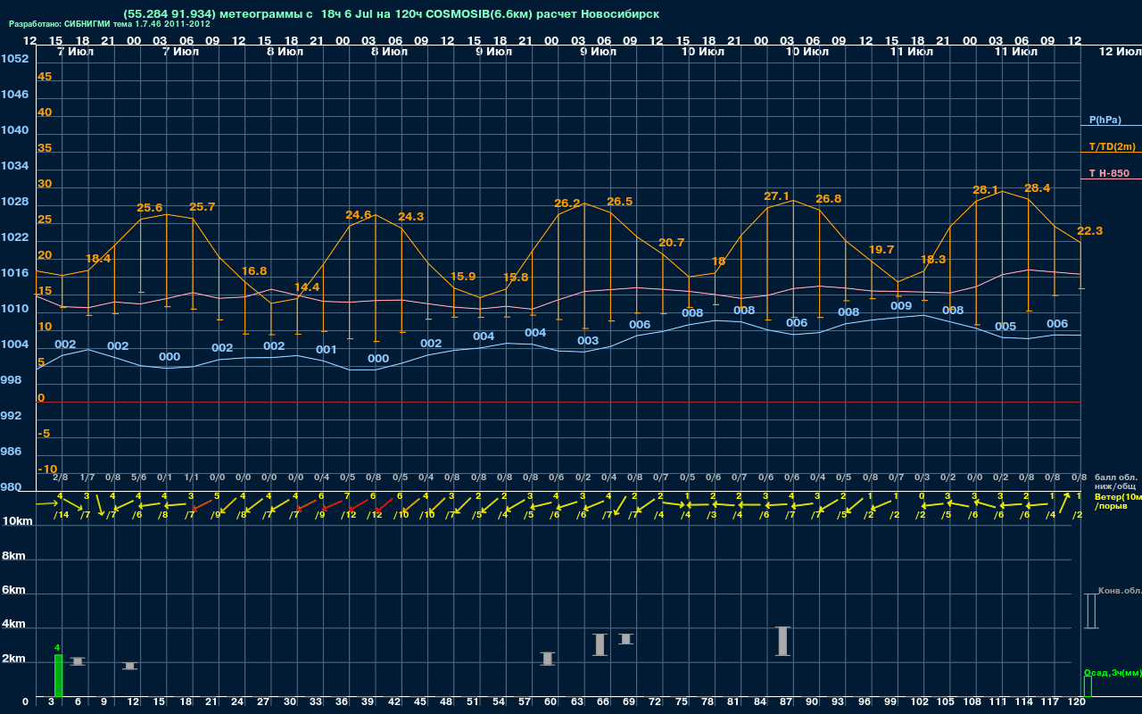This screenshot has width=1142, height=714.
Task: Click the 14.4 temperature minimum label
Action: (307, 287)
